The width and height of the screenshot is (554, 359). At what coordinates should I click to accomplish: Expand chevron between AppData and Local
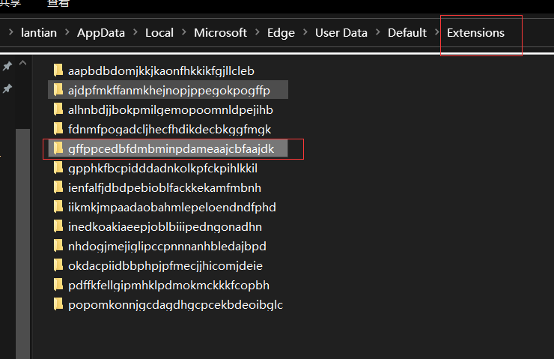(x=136, y=32)
